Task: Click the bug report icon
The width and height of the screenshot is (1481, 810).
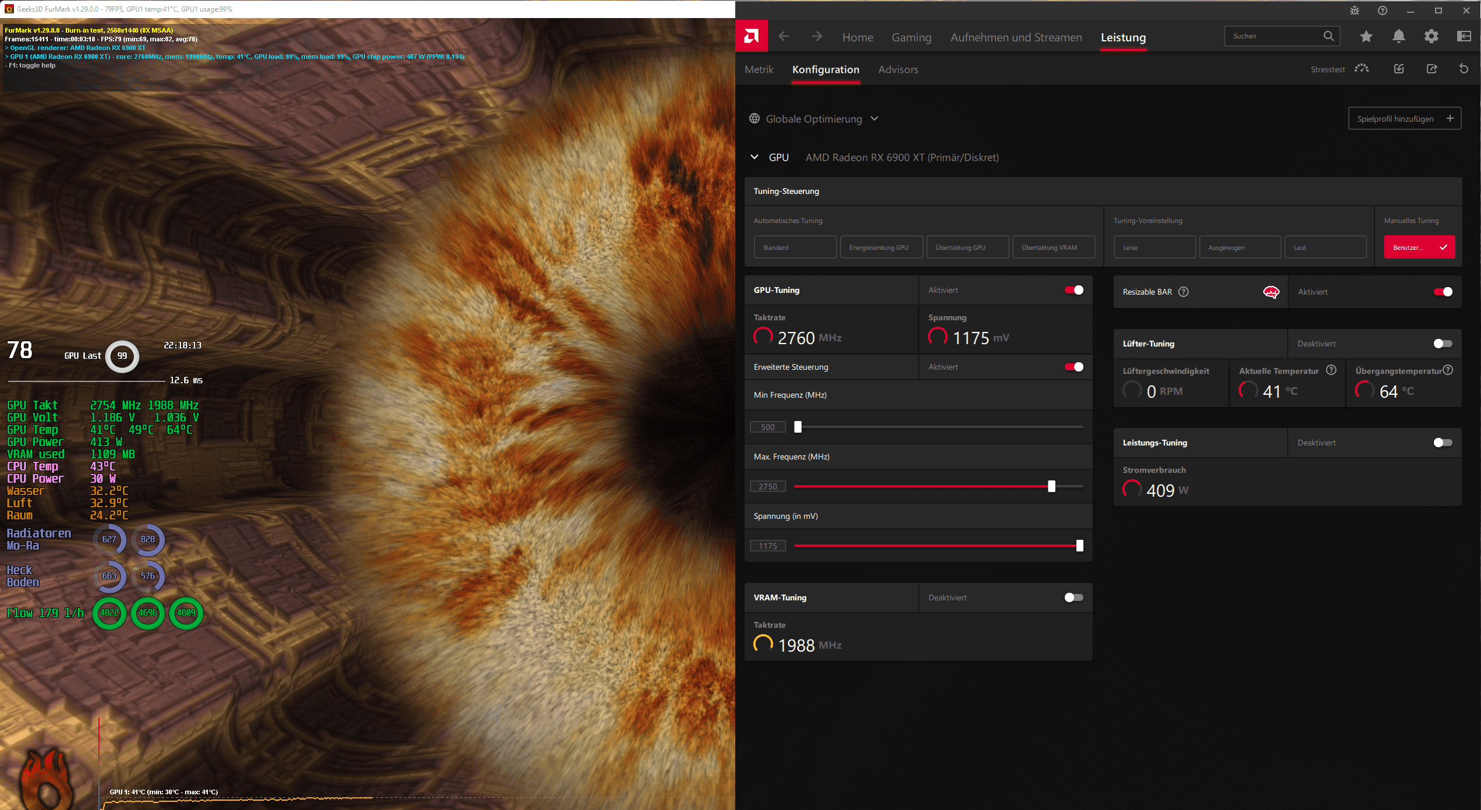Action: [x=1355, y=10]
